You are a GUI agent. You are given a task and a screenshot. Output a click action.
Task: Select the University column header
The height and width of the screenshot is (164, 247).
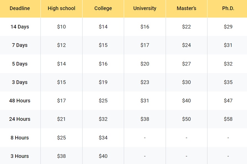tap(145, 8)
